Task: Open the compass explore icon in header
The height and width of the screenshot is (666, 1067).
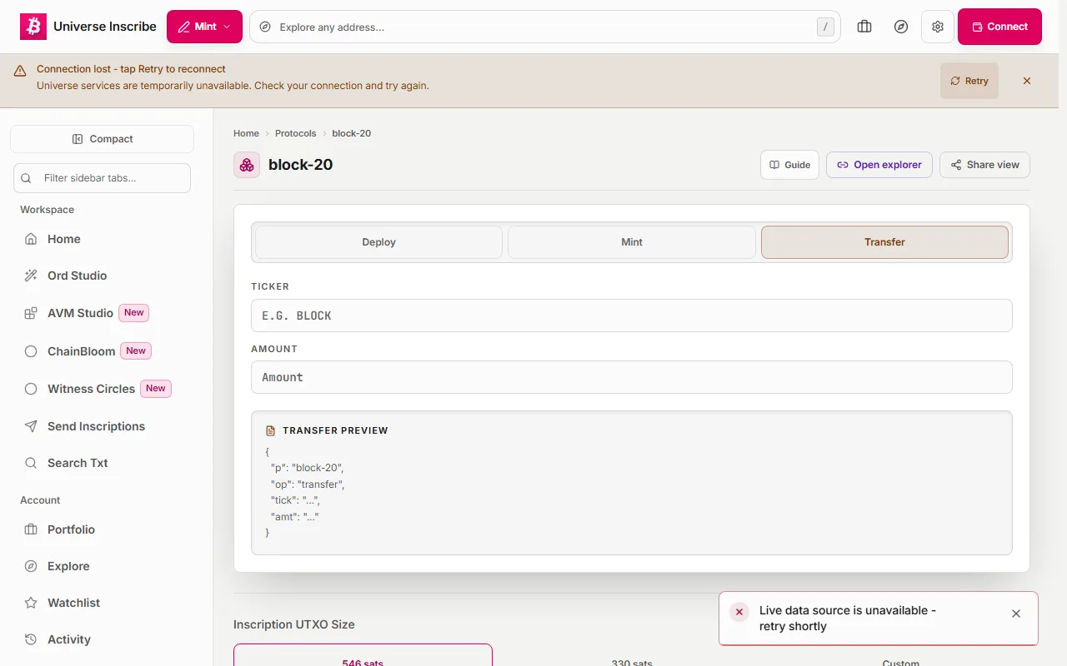Action: pyautogui.click(x=901, y=27)
